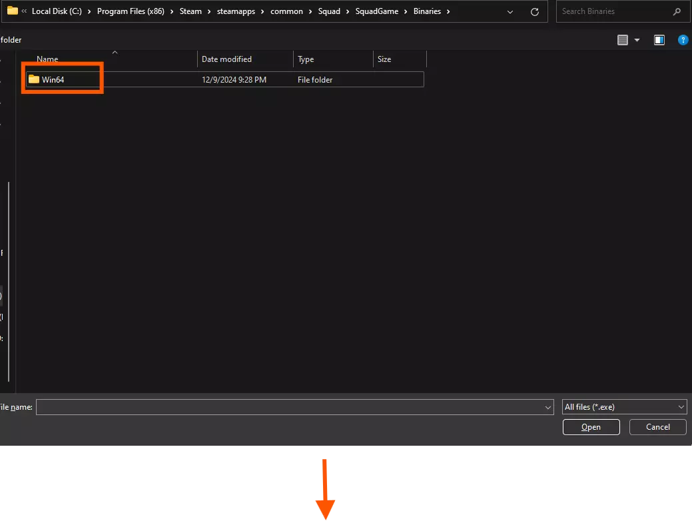The width and height of the screenshot is (692, 521).
Task: Click the Binaries breadcrumb
Action: [x=427, y=11]
